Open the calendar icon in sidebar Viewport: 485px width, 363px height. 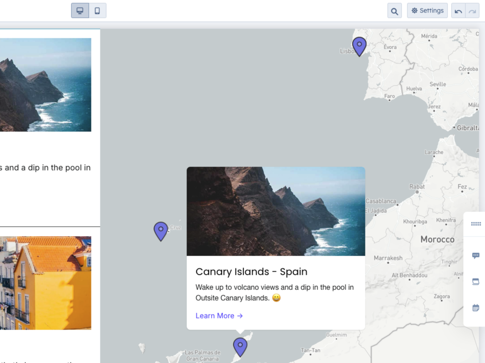pos(476,308)
